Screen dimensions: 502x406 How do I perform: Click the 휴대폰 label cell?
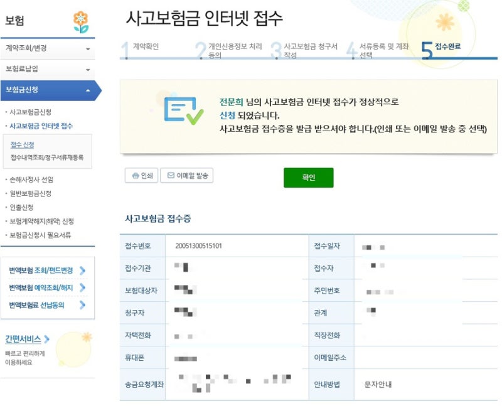142,357
